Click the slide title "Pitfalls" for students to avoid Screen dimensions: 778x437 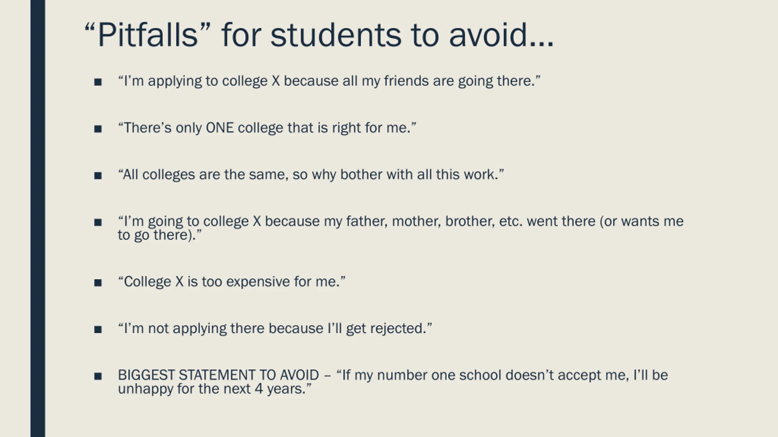pos(319,35)
